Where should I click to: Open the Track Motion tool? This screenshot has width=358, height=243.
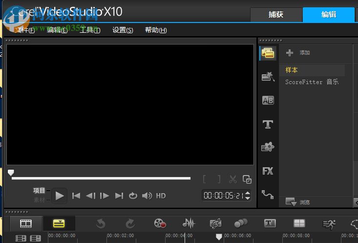(241, 223)
